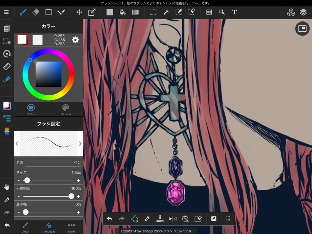
Task: Increase 最小幅 minimum width with plus
Action: 78,212
